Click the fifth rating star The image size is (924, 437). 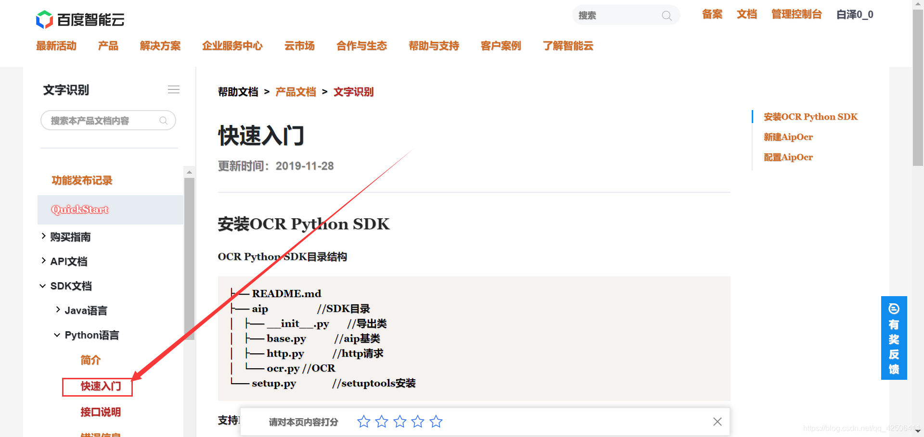click(436, 422)
